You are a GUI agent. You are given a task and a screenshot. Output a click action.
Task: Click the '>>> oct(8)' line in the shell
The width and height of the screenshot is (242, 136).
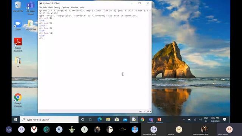click(45, 23)
